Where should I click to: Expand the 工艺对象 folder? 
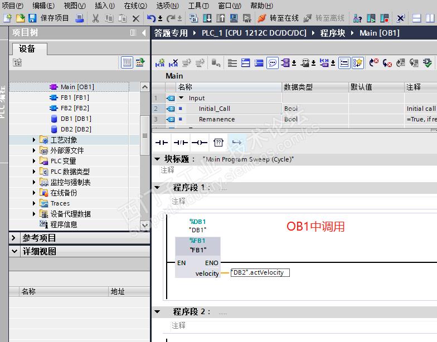[33, 140]
